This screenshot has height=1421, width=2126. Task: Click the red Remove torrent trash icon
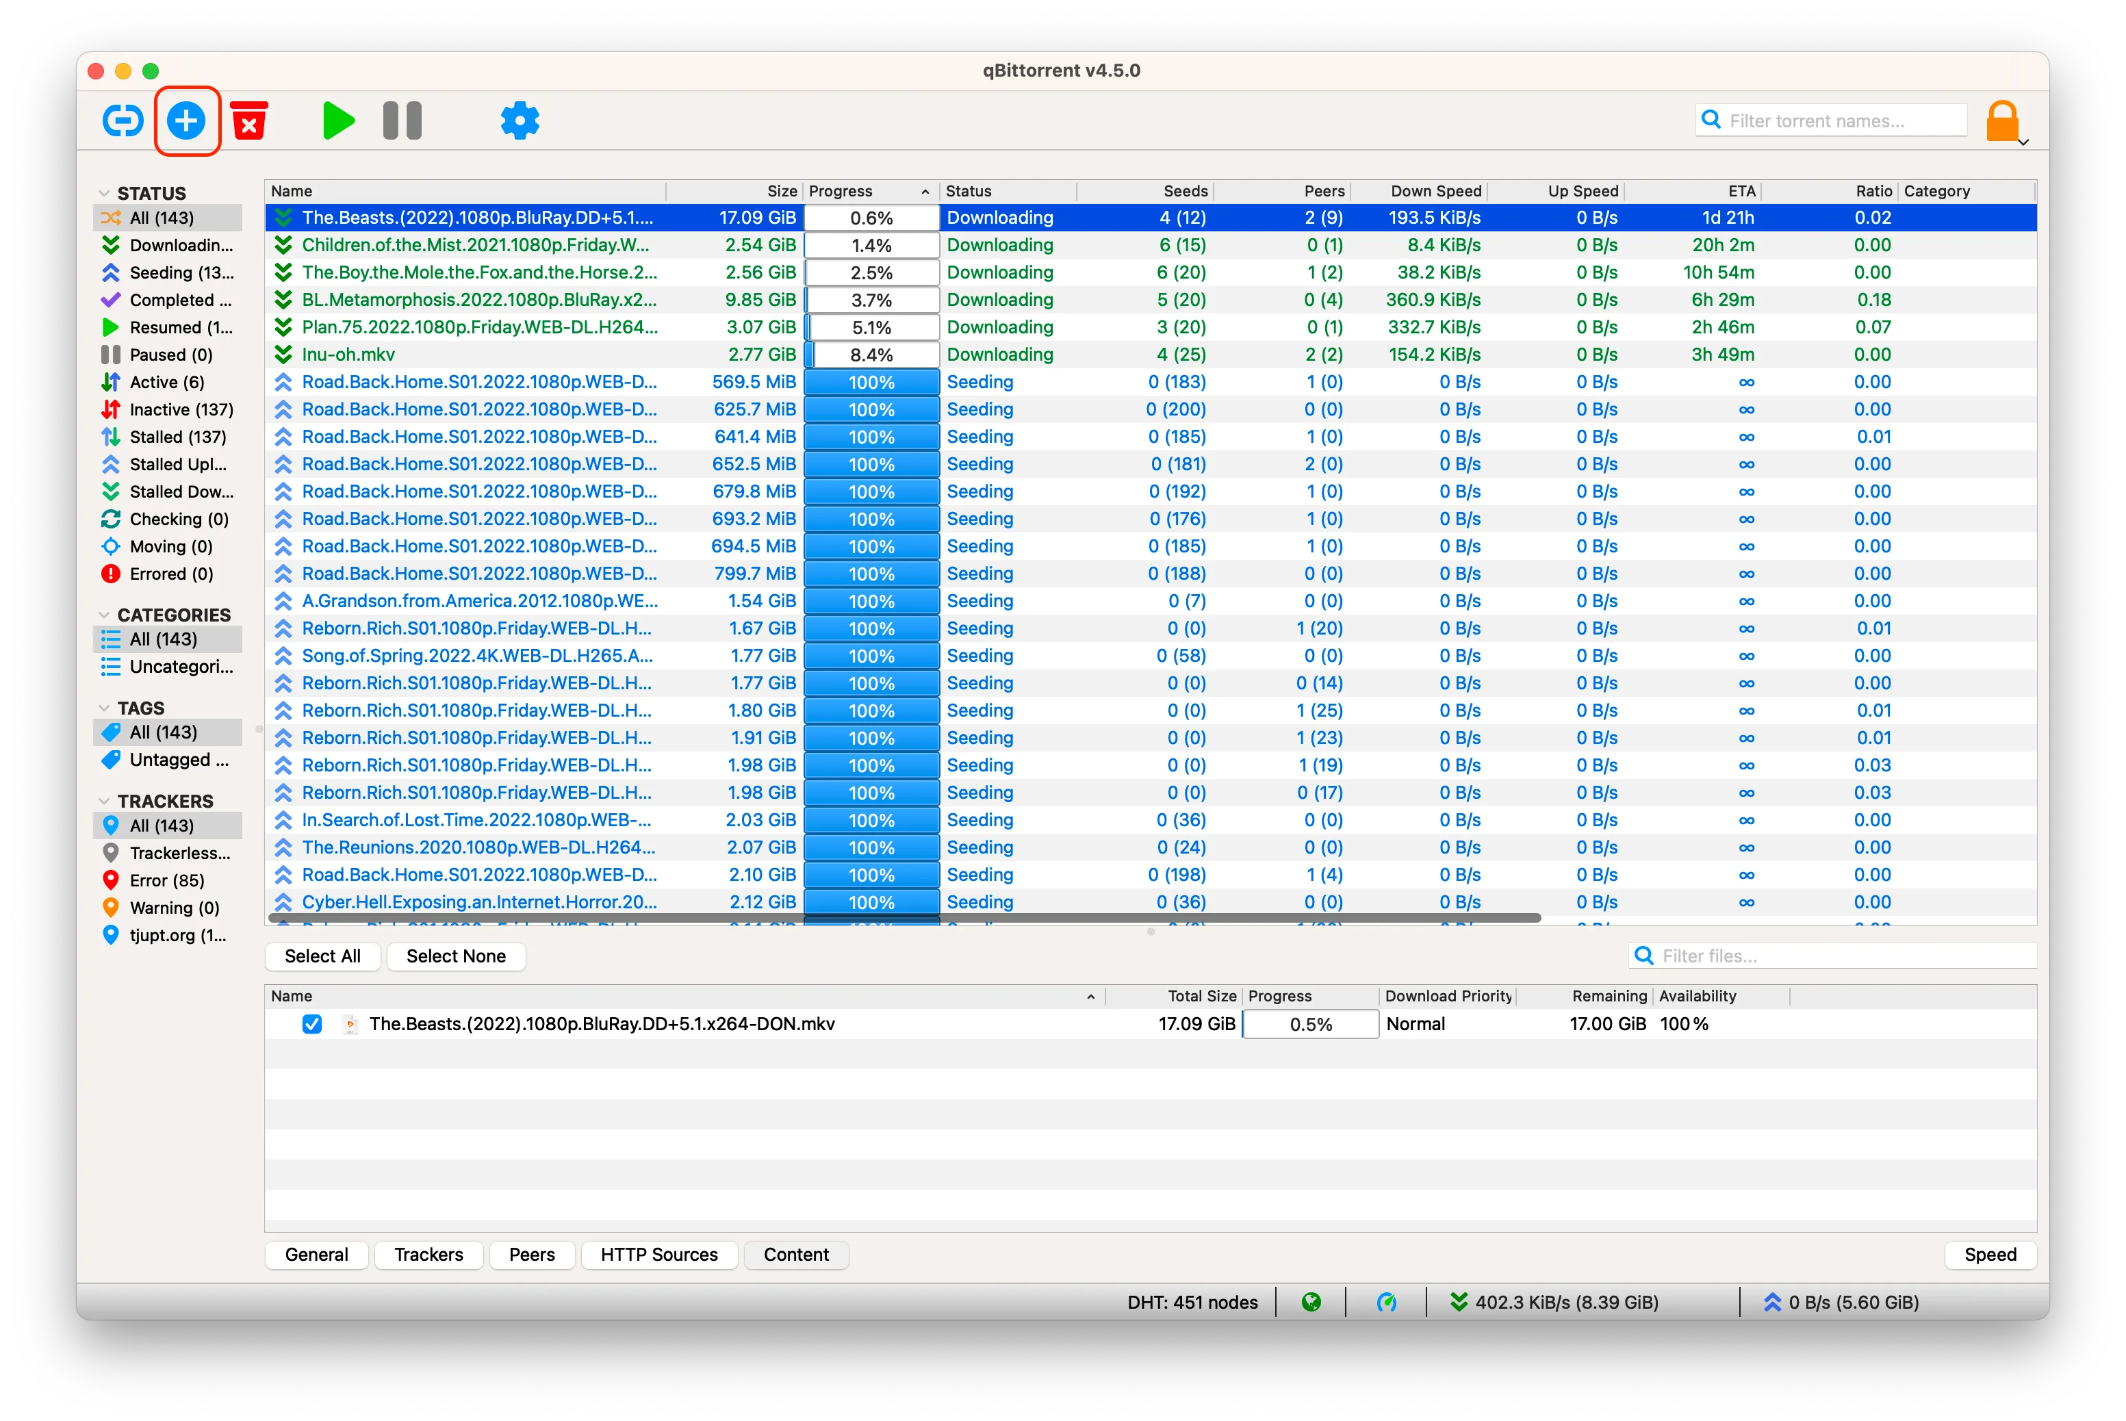[249, 120]
